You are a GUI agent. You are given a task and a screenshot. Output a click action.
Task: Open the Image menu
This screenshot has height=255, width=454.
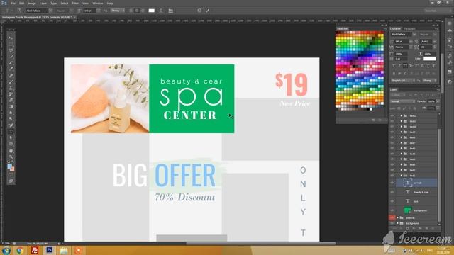coord(32,3)
